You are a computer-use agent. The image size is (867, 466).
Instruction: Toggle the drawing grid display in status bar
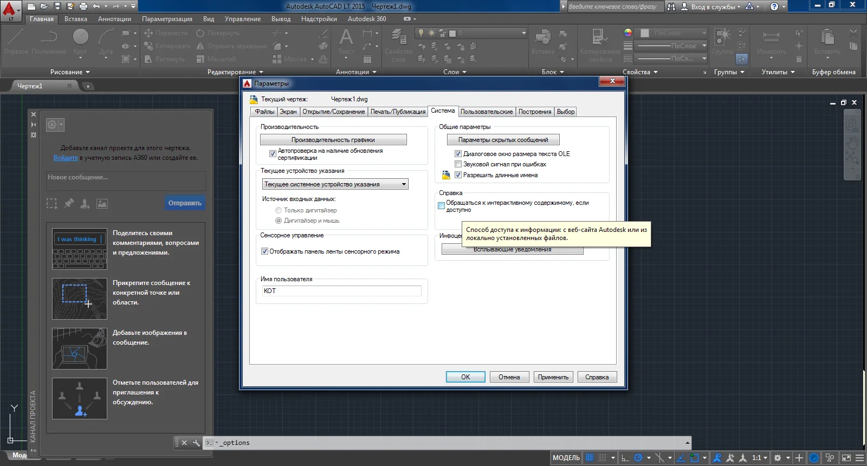pyautogui.click(x=590, y=458)
